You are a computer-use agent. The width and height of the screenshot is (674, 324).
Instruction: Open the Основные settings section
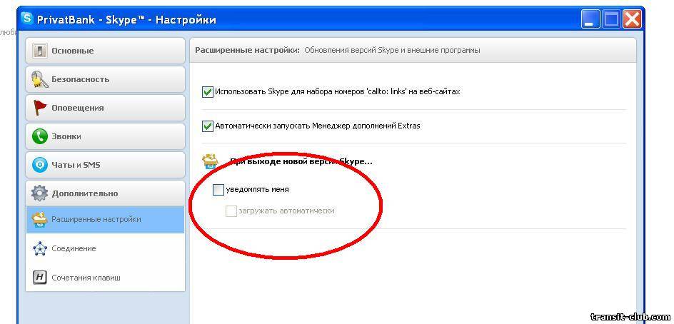click(106, 50)
